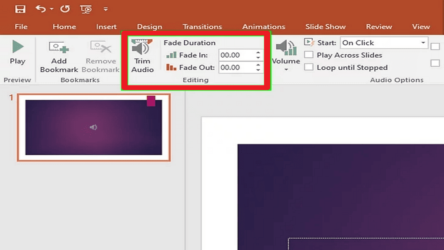Switch to Slide Show tab
This screenshot has width=444, height=250.
point(325,27)
